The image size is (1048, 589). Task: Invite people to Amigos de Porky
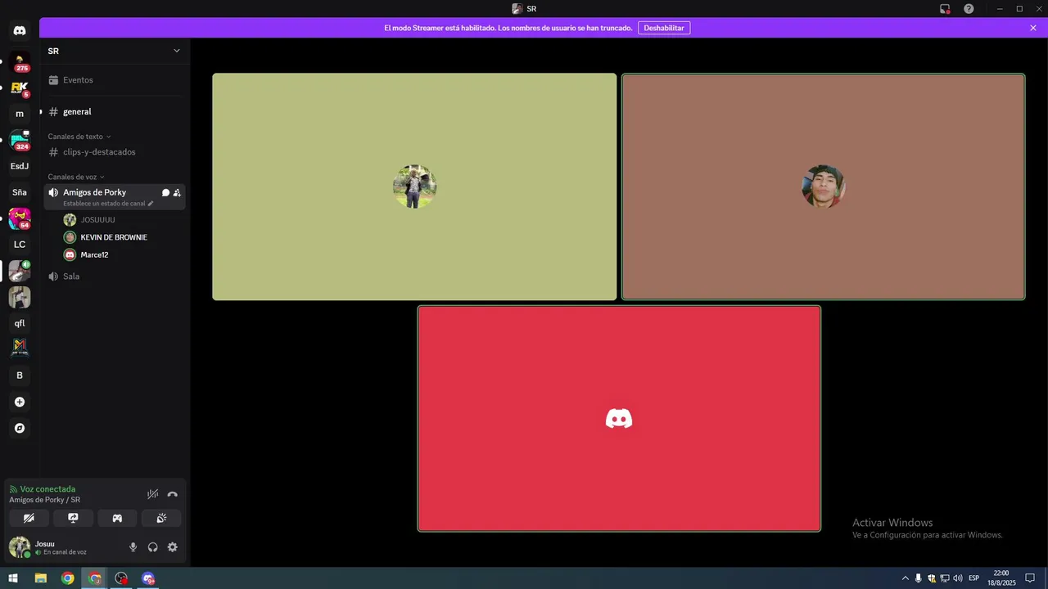click(x=177, y=193)
